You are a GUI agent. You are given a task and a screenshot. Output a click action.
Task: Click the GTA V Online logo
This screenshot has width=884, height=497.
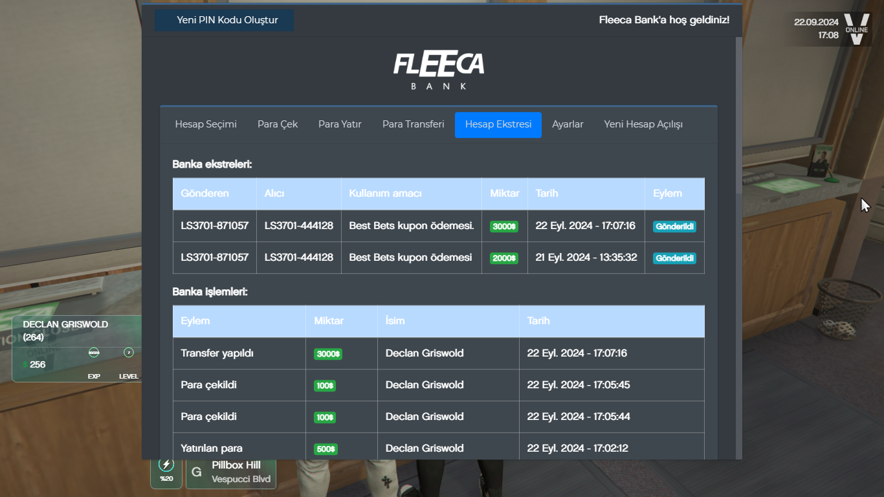tap(857, 29)
